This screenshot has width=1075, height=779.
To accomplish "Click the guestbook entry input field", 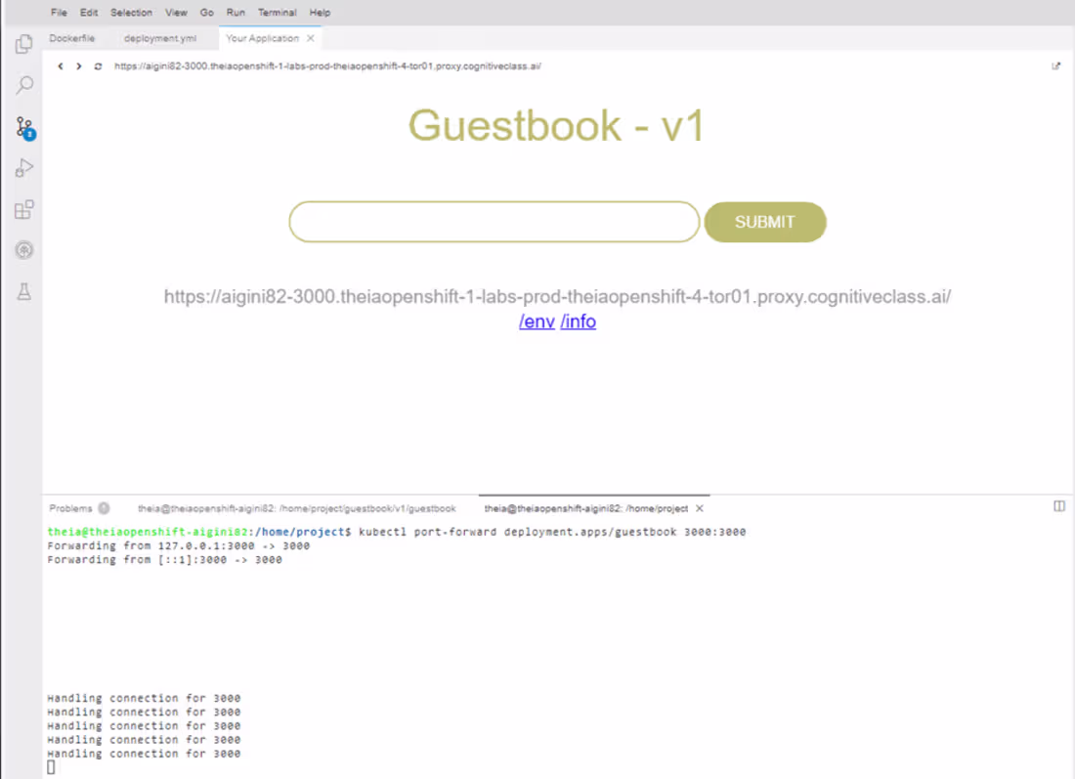I will pos(494,222).
